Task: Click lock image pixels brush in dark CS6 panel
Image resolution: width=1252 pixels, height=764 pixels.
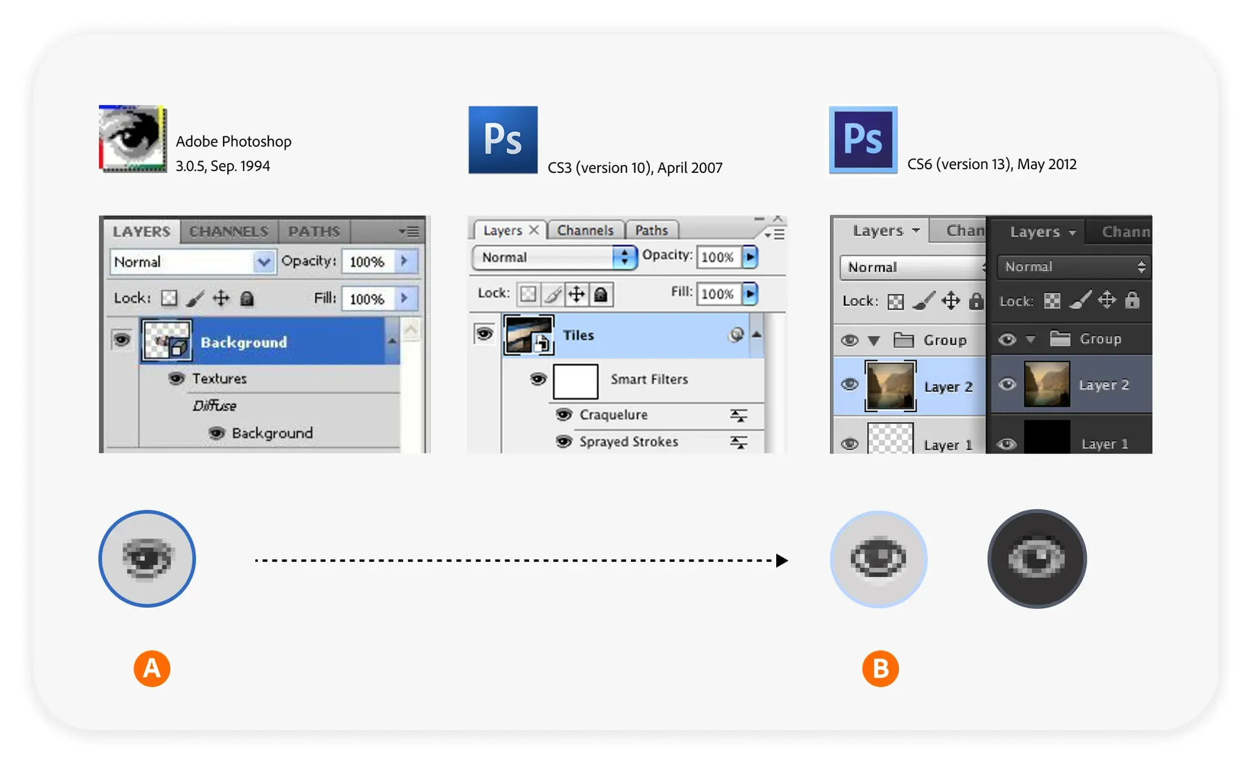Action: pyautogui.click(x=1080, y=300)
